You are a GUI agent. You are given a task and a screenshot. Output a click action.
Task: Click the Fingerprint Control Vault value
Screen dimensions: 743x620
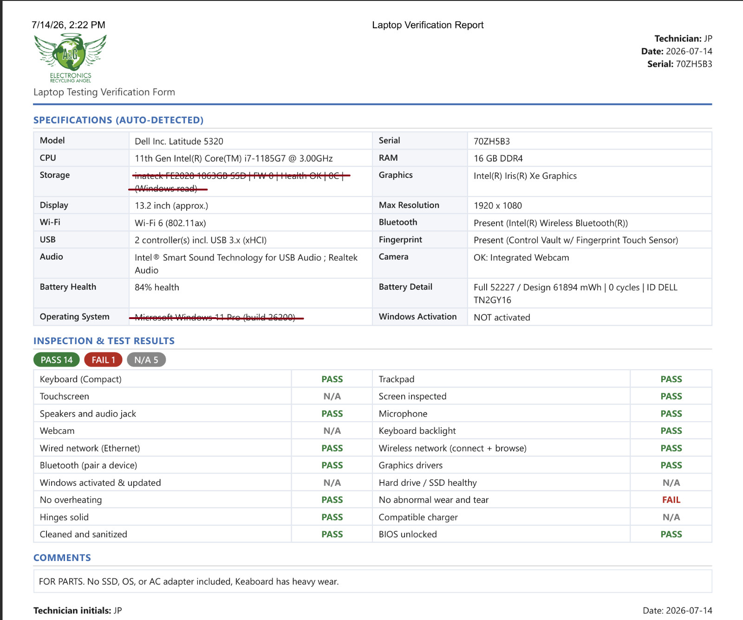(576, 240)
